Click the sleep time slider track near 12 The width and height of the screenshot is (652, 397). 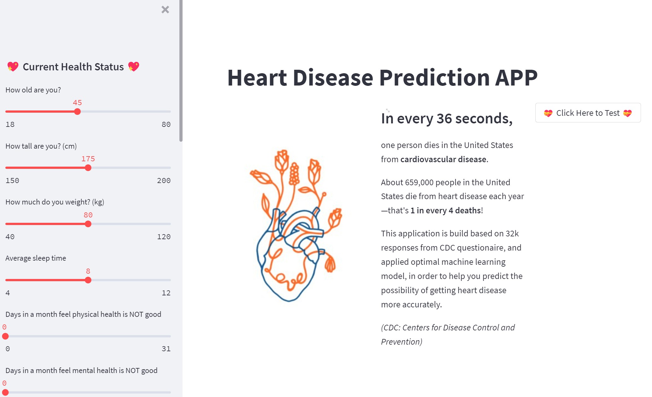167,280
